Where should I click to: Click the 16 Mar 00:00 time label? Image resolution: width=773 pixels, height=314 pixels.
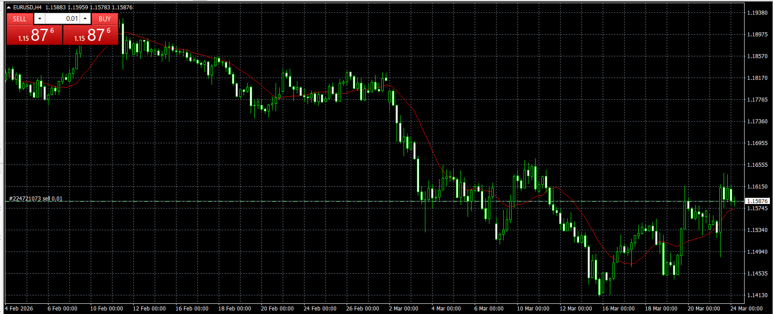(x=618, y=309)
